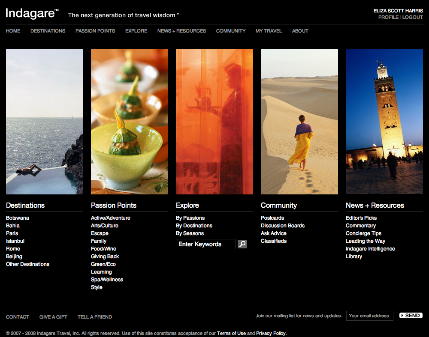Explore By Seasons link

[190, 233]
